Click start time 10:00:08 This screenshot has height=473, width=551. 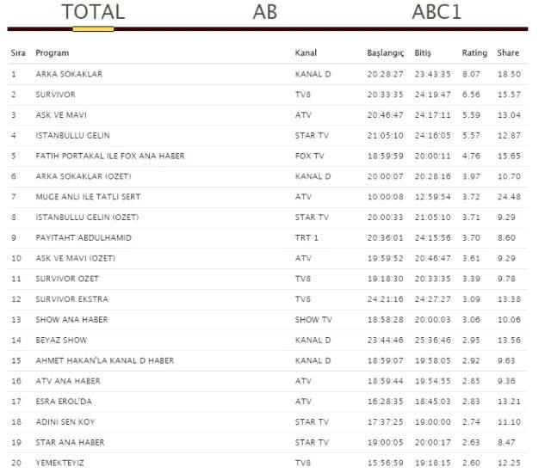click(385, 197)
